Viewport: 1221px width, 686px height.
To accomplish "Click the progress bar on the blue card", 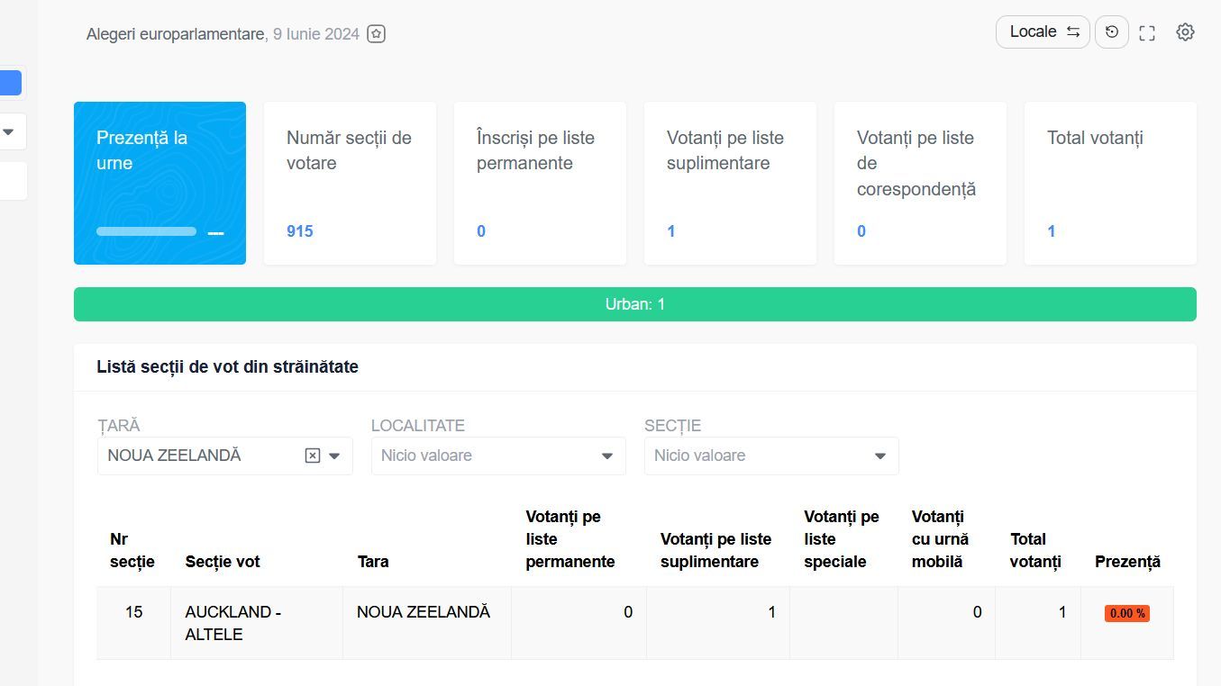I will tap(146, 231).
